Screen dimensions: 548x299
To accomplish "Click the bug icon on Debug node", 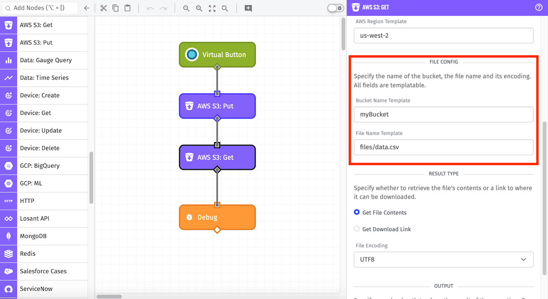I will [x=189, y=217].
